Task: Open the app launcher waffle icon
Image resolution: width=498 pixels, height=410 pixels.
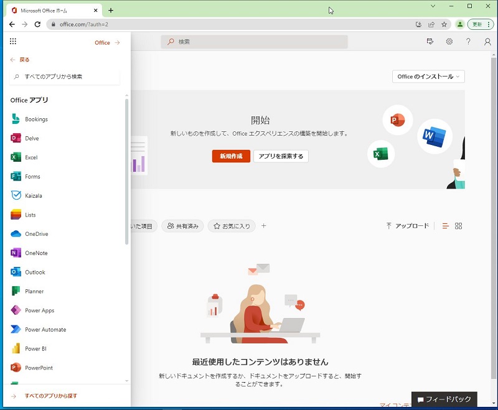Action: click(x=12, y=41)
